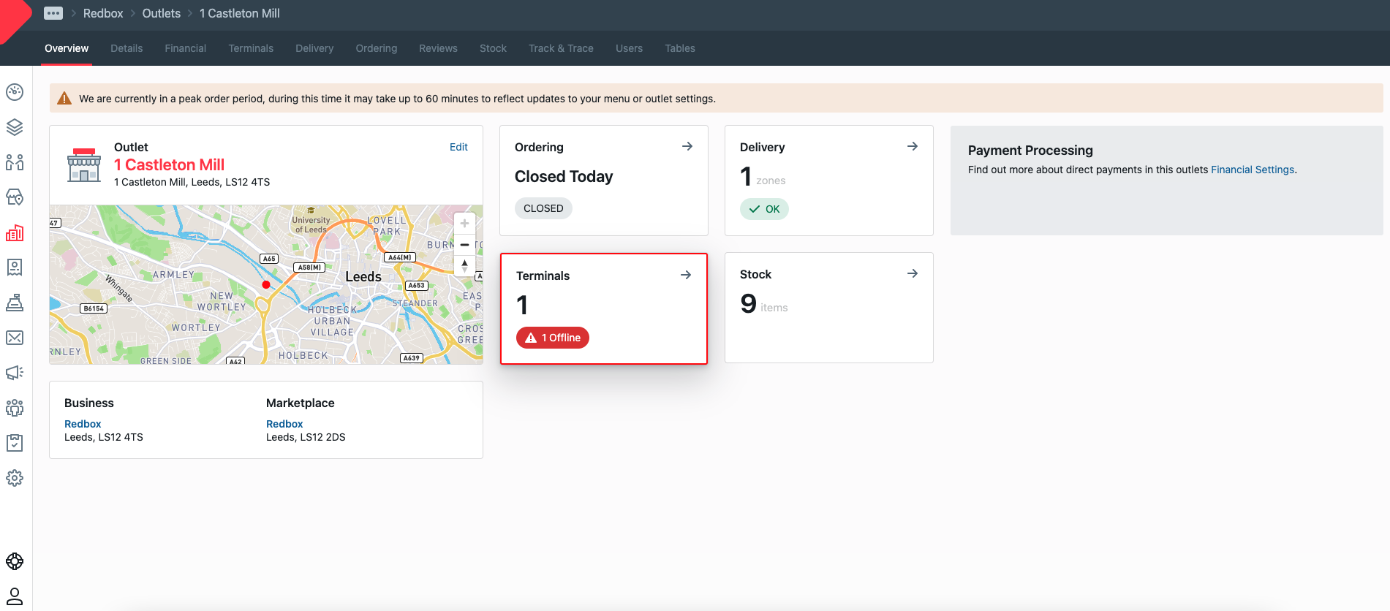Open Delivery card via its arrow
This screenshot has height=611, width=1390.
tap(913, 146)
